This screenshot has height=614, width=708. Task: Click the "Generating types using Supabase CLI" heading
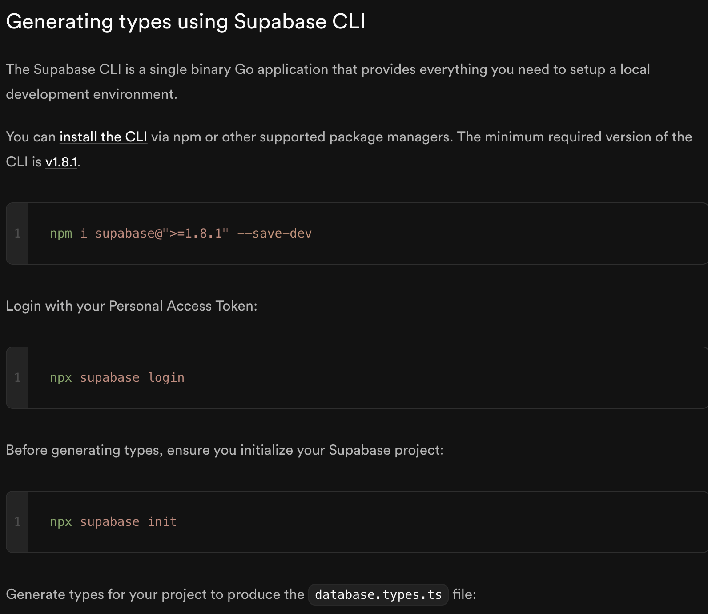tap(185, 22)
